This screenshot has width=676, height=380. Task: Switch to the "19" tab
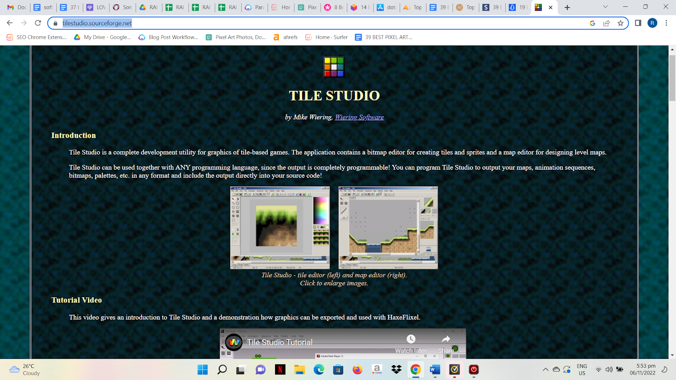(518, 7)
